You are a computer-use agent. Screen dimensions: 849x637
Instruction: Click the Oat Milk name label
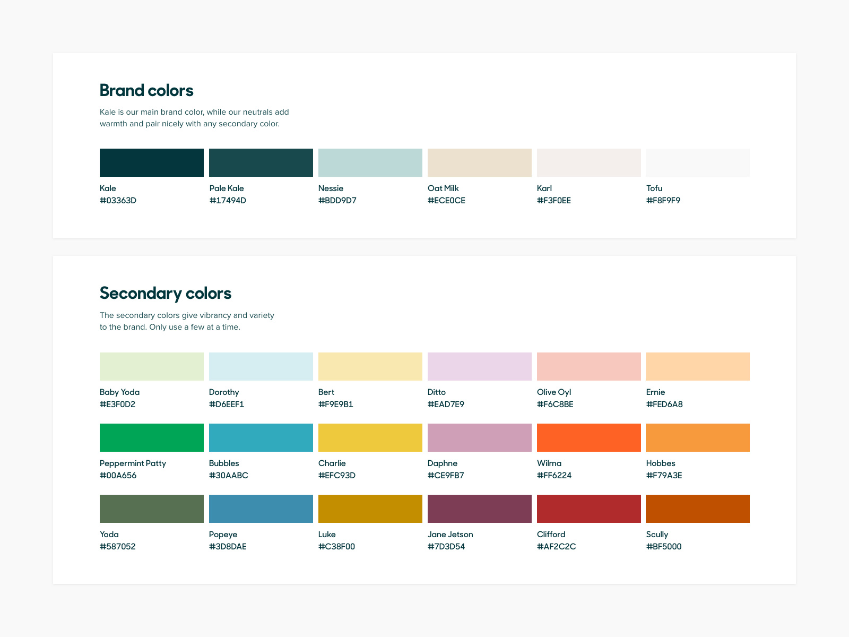point(443,188)
